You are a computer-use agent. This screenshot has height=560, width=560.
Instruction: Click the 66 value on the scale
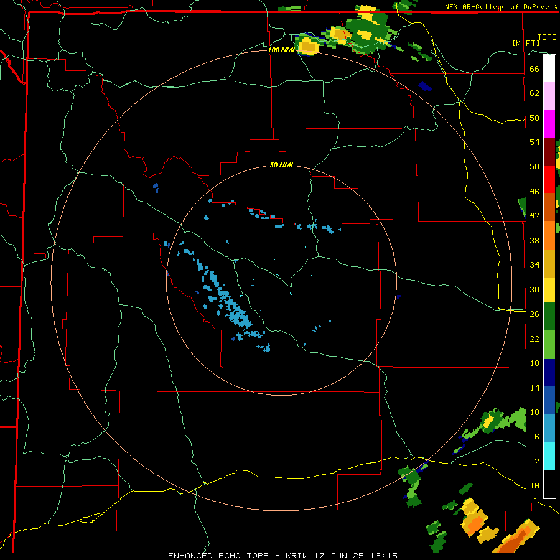(534, 68)
